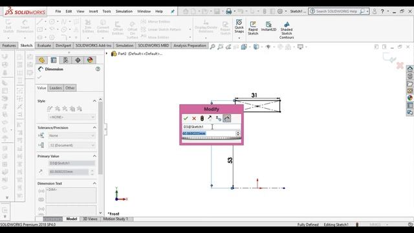Collapse the Style section
414x233 pixels.
click(x=94, y=101)
